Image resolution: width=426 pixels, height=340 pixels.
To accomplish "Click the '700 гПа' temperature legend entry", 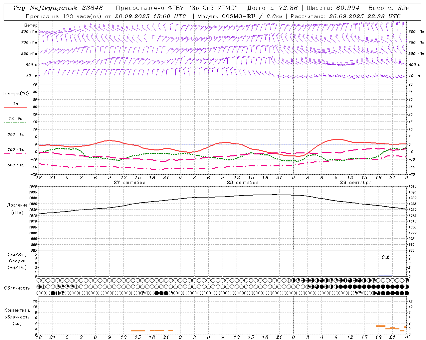I will pos(16,150).
